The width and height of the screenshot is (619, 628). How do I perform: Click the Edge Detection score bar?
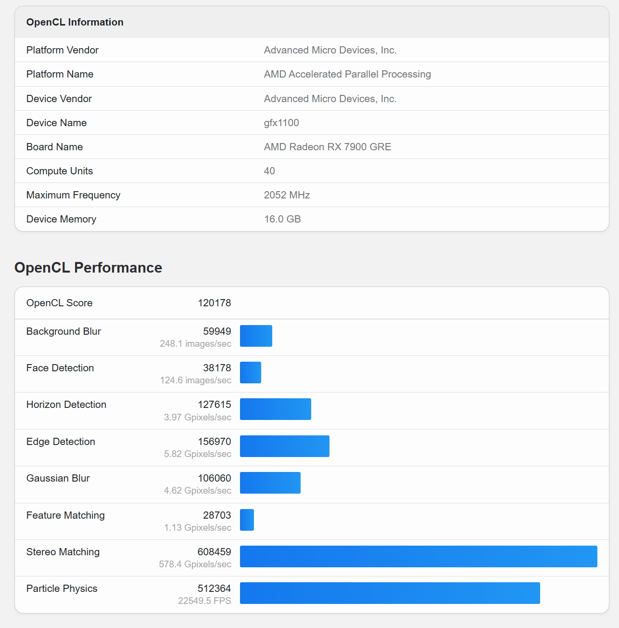285,446
